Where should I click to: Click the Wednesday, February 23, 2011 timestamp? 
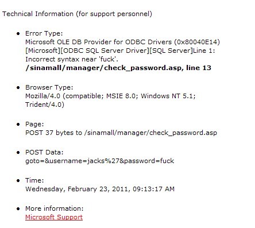pyautogui.click(x=100, y=189)
